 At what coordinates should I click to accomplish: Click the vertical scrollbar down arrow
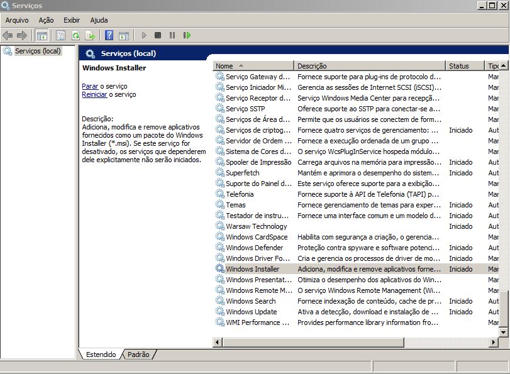(x=503, y=333)
